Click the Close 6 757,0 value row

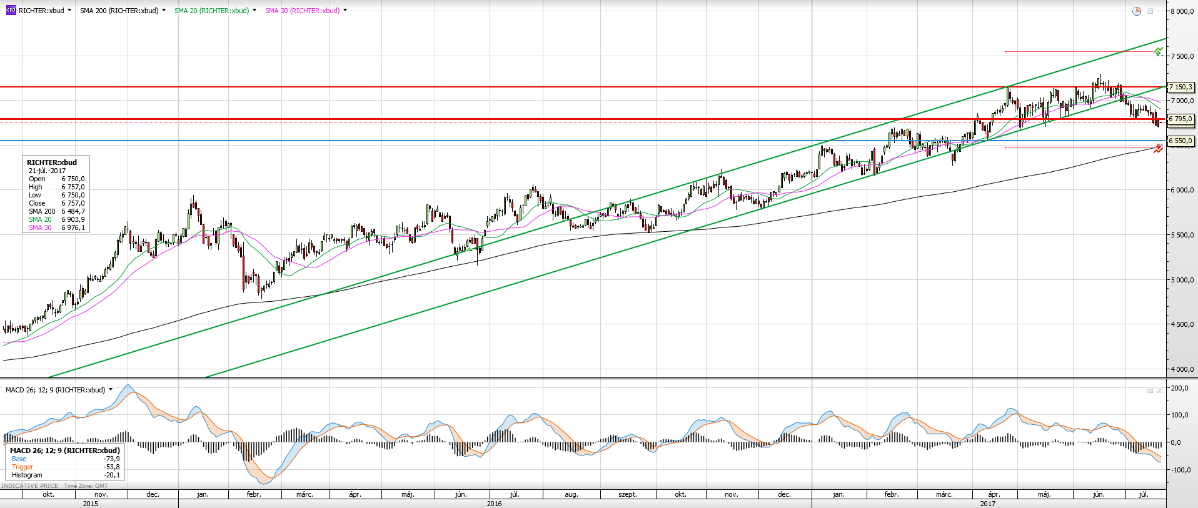pyautogui.click(x=56, y=203)
